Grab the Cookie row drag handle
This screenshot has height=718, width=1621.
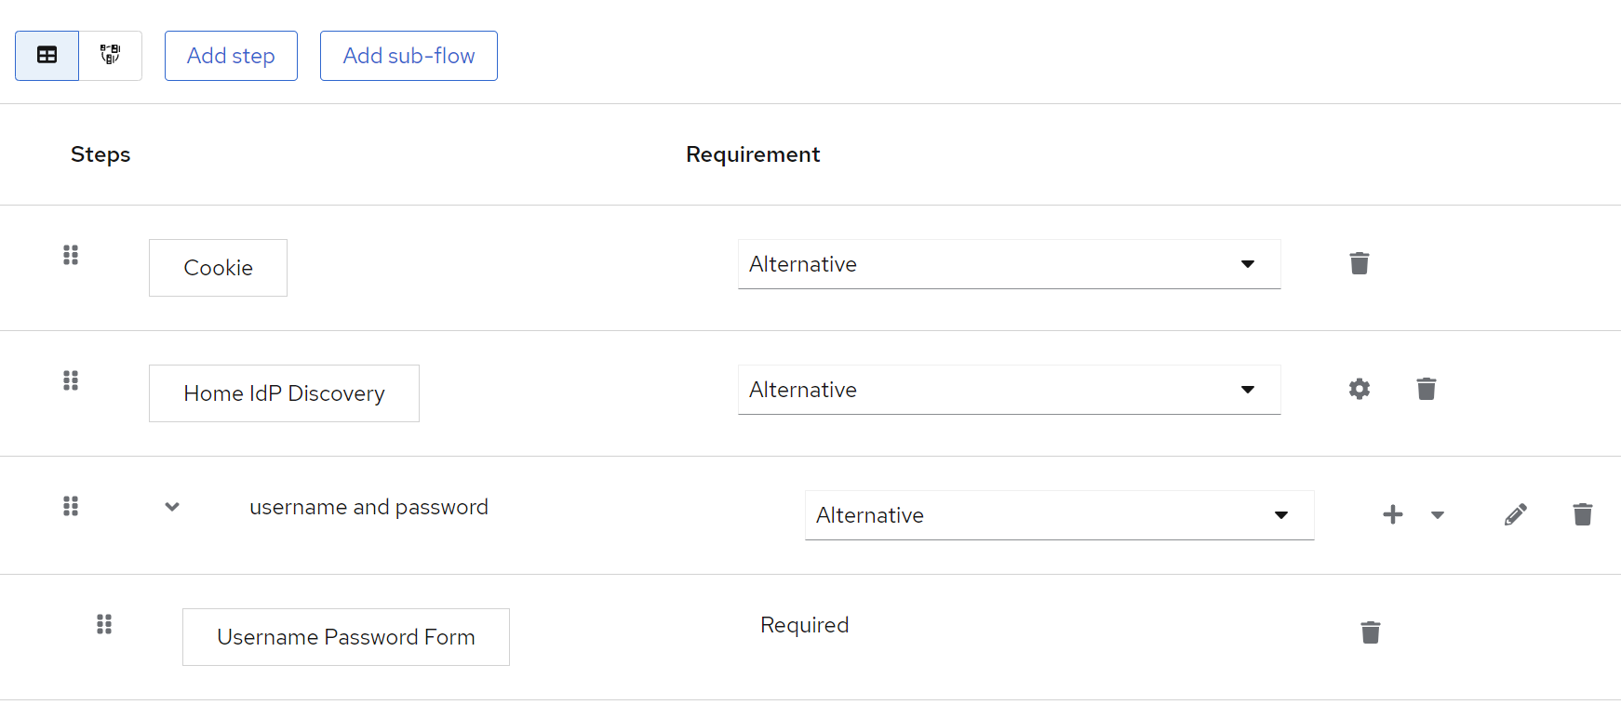(x=71, y=255)
